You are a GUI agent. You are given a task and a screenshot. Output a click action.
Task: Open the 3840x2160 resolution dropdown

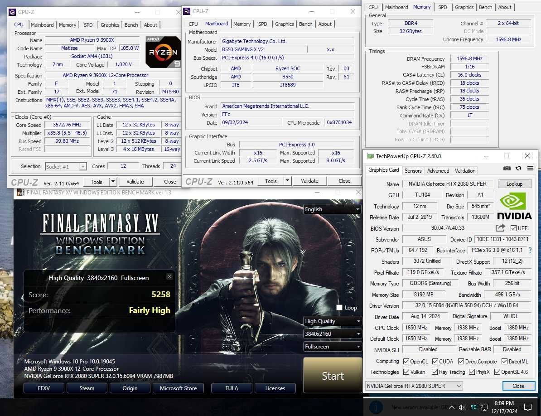(332, 334)
